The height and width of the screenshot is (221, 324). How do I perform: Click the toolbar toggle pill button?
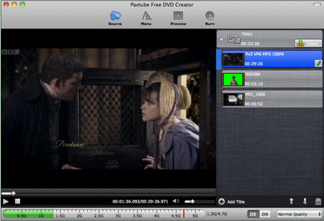[317, 4]
